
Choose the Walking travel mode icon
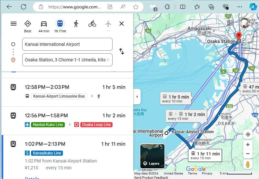tap(76, 24)
